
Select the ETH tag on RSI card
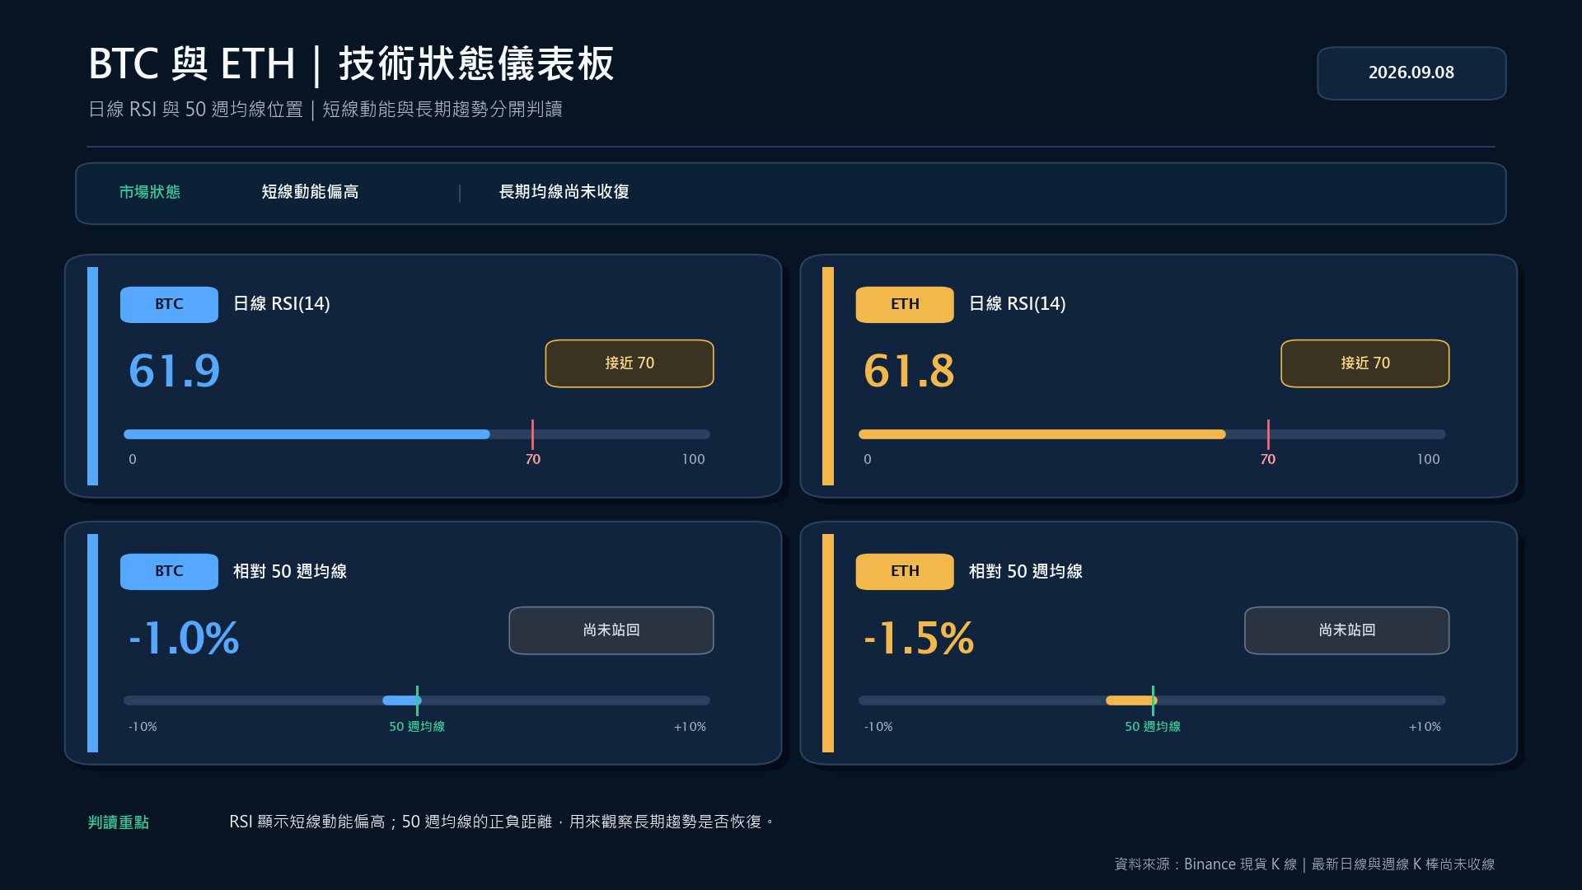click(x=905, y=304)
